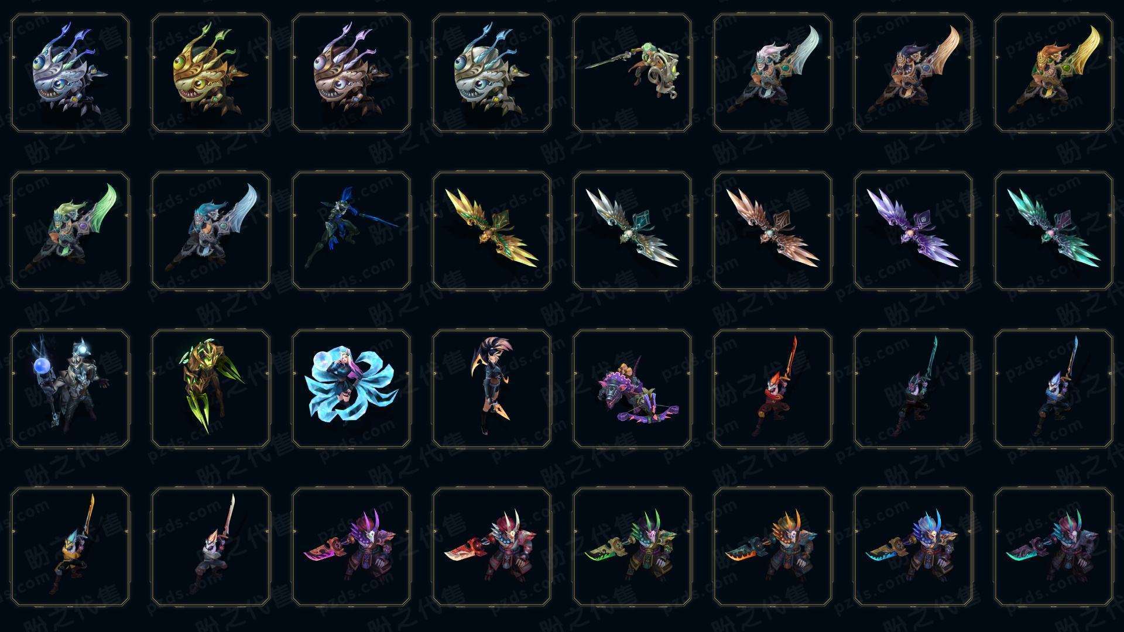Select the assassin girl with orange ponytail
Image resolution: width=1124 pixels, height=632 pixels.
(x=492, y=389)
